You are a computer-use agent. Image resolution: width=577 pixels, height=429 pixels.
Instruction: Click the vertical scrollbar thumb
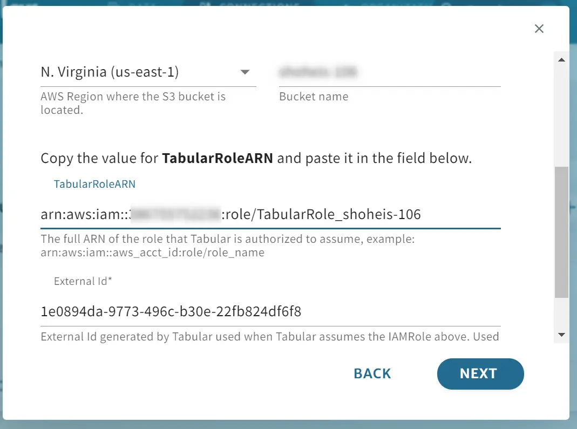tap(561, 232)
